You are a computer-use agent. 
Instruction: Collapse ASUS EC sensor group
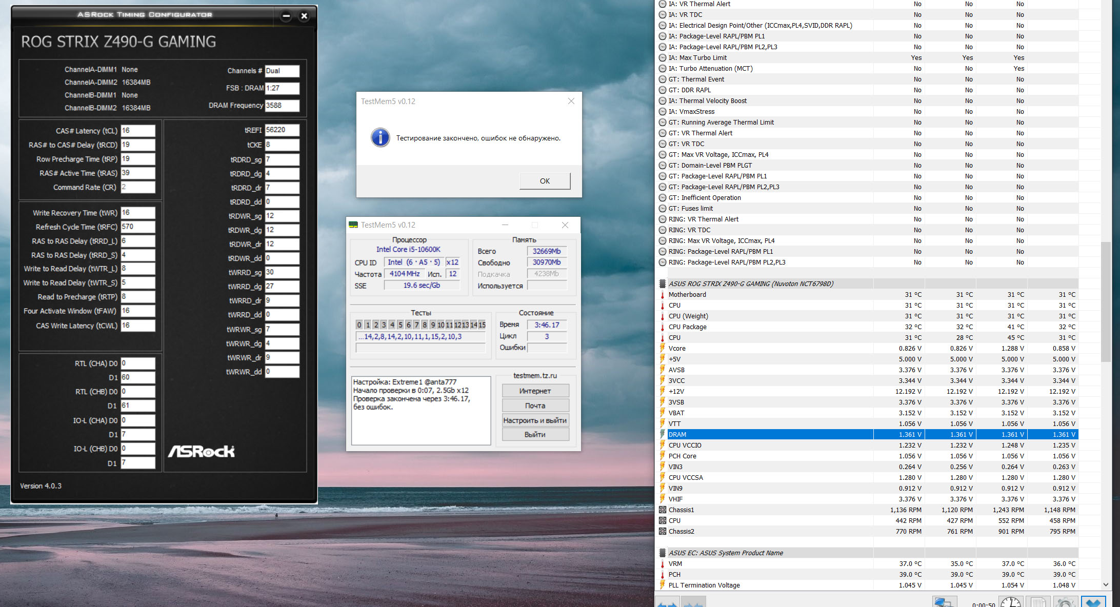(x=663, y=553)
